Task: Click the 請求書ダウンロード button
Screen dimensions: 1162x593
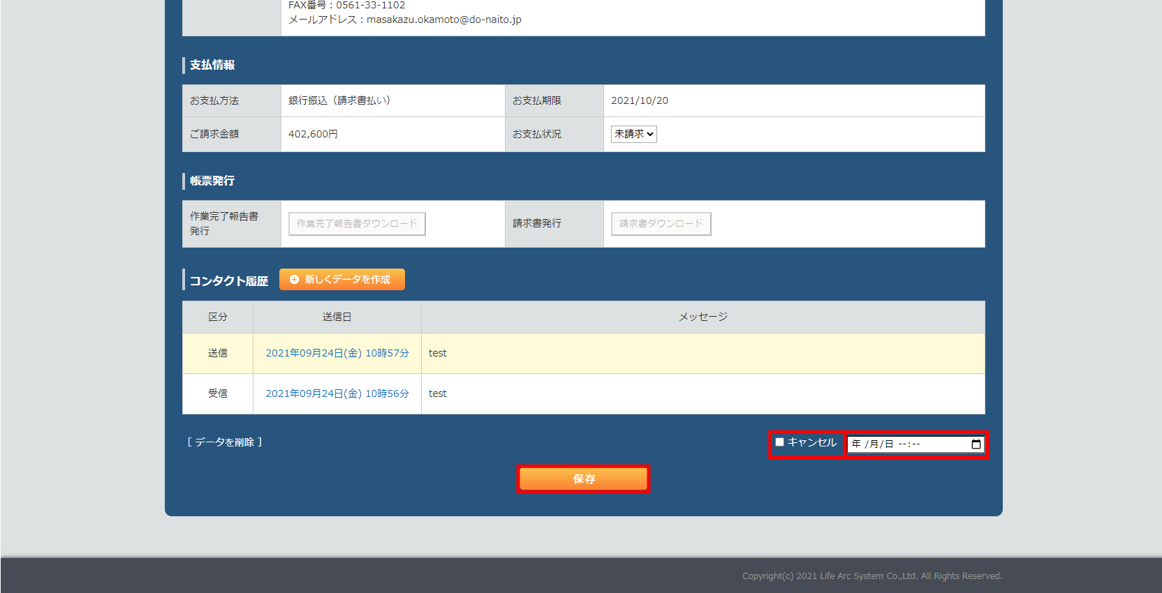Action: pos(661,224)
